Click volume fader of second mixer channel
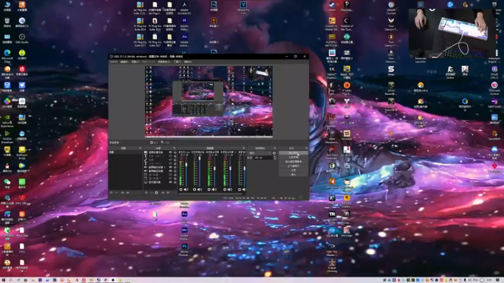Viewport: 504px width, 283px height. pyautogui.click(x=200, y=158)
